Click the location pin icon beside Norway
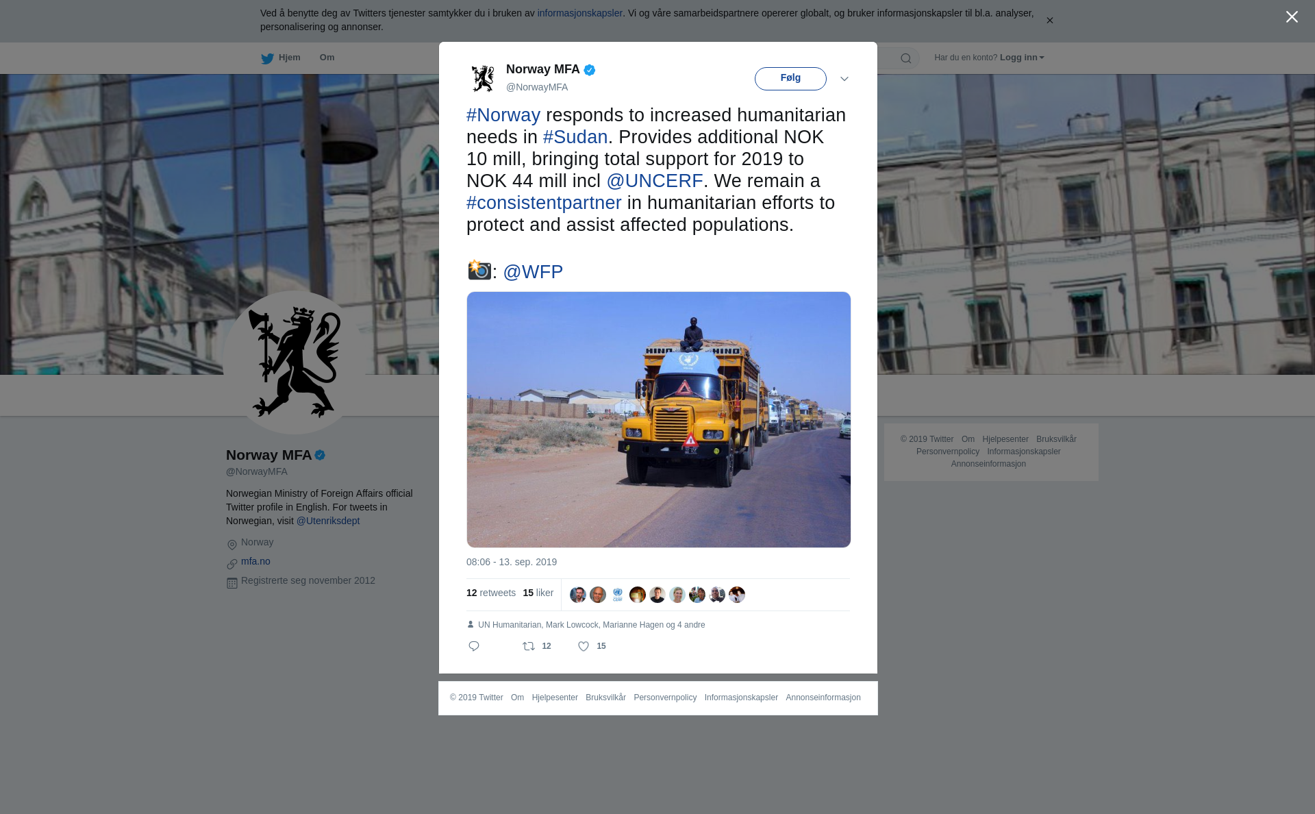The height and width of the screenshot is (814, 1315). coord(232,545)
